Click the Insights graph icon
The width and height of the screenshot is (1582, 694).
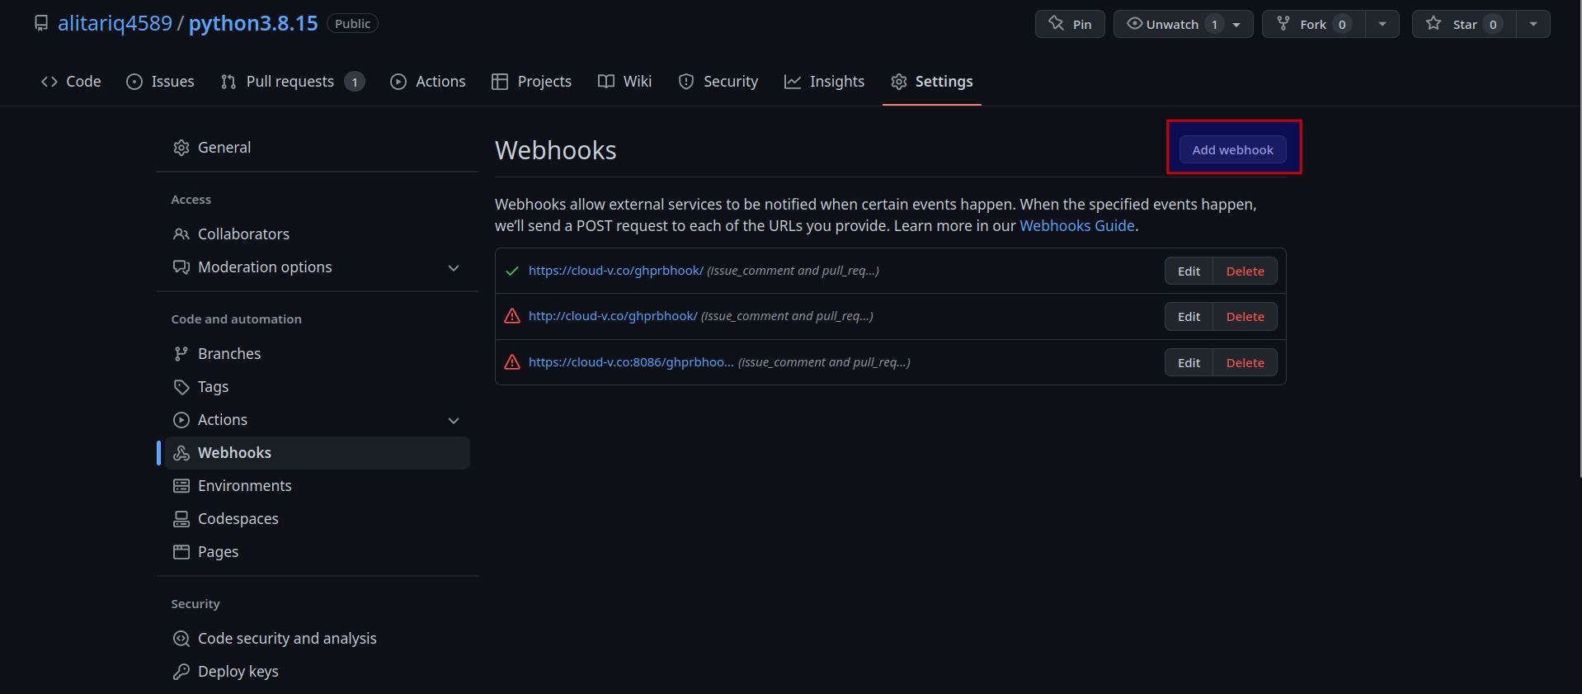793,82
